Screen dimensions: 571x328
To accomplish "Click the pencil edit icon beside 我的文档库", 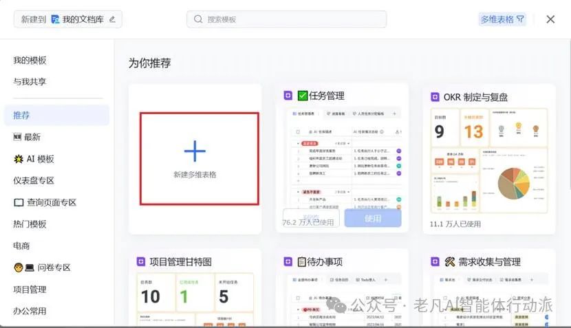I will click(112, 19).
